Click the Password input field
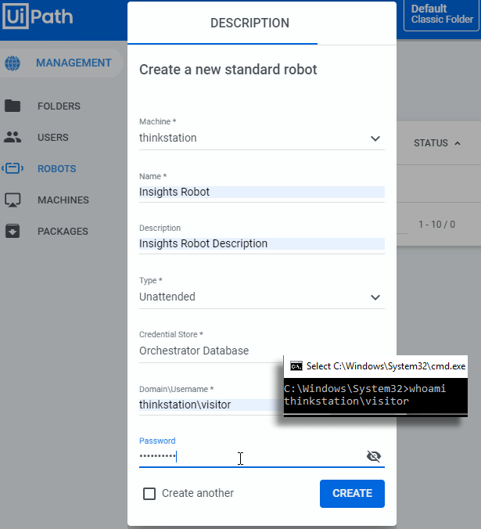The height and width of the screenshot is (529, 481). click(250, 457)
